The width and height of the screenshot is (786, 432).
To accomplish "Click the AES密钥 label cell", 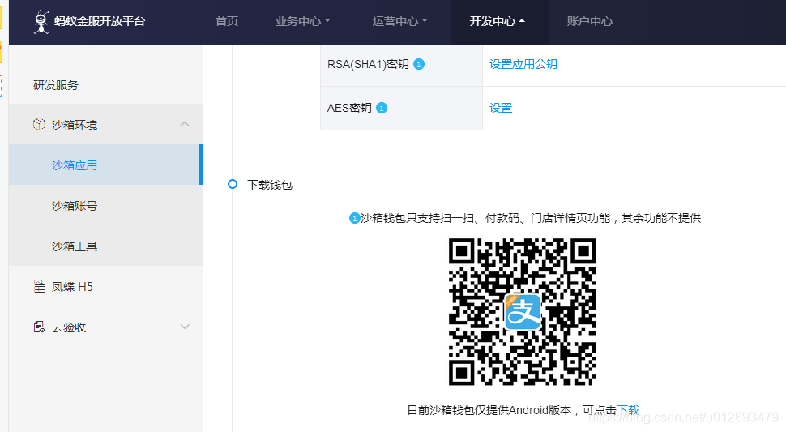I will pyautogui.click(x=402, y=108).
